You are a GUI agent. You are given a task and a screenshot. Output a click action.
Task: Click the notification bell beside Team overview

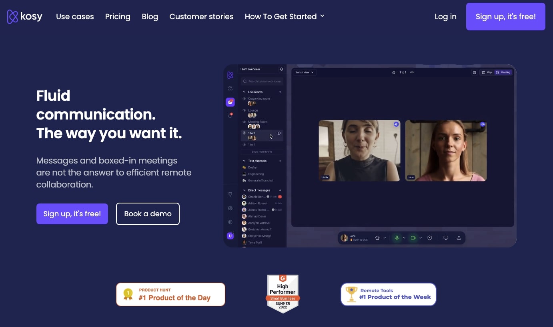281,69
